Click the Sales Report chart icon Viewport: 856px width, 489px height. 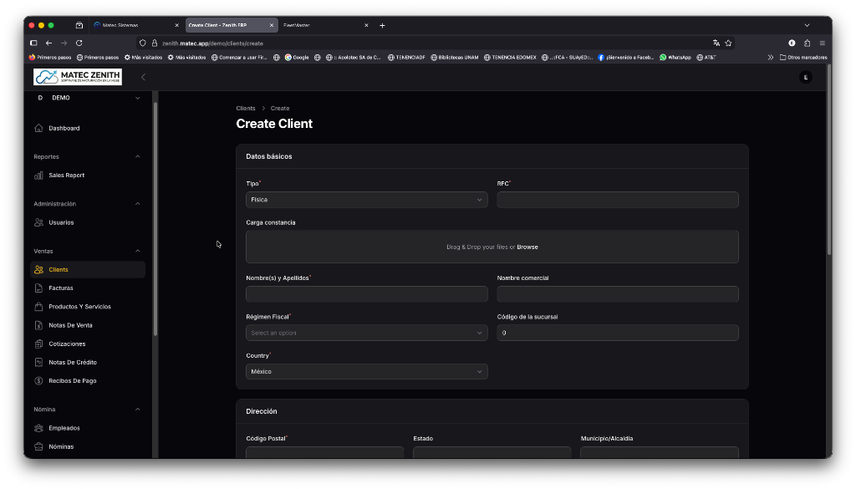pos(38,176)
